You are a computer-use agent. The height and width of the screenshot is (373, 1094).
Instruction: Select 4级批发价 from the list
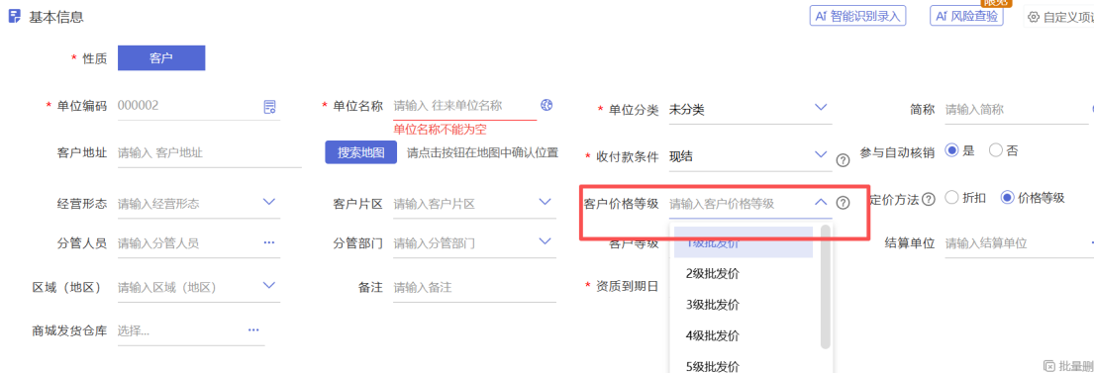tap(744, 335)
